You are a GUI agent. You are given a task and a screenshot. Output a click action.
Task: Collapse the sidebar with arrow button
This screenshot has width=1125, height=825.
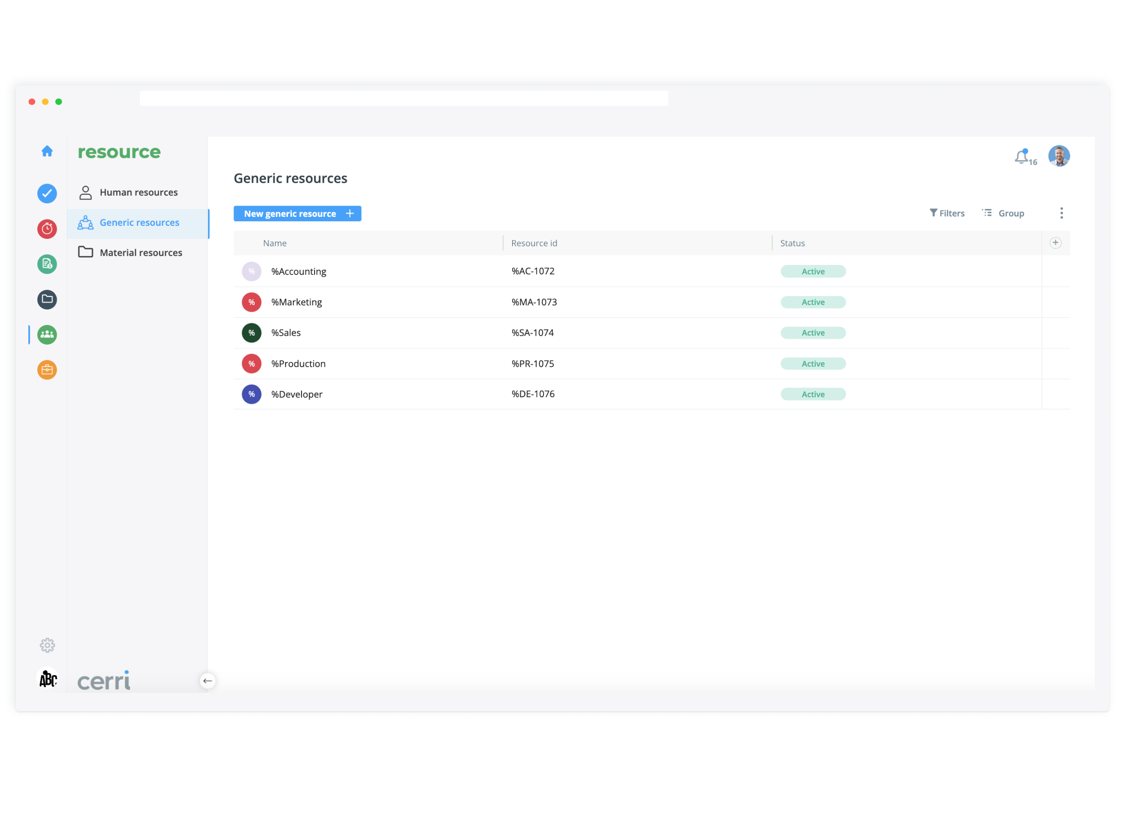click(208, 681)
